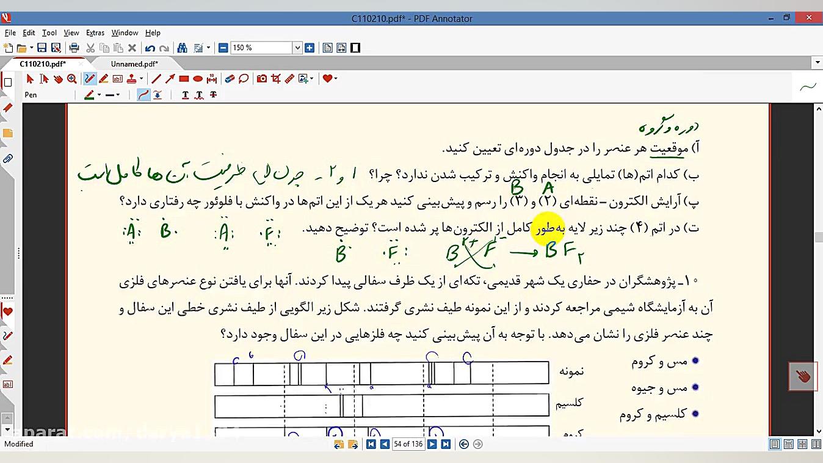The width and height of the screenshot is (823, 463).
Task: Toggle the underline text style
Action: 184,95
